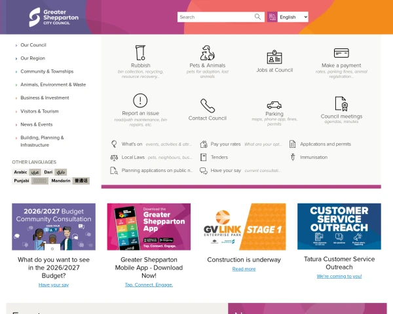Screen dimensions: 393x314
Task: Click the Parking text label
Action: [274, 114]
